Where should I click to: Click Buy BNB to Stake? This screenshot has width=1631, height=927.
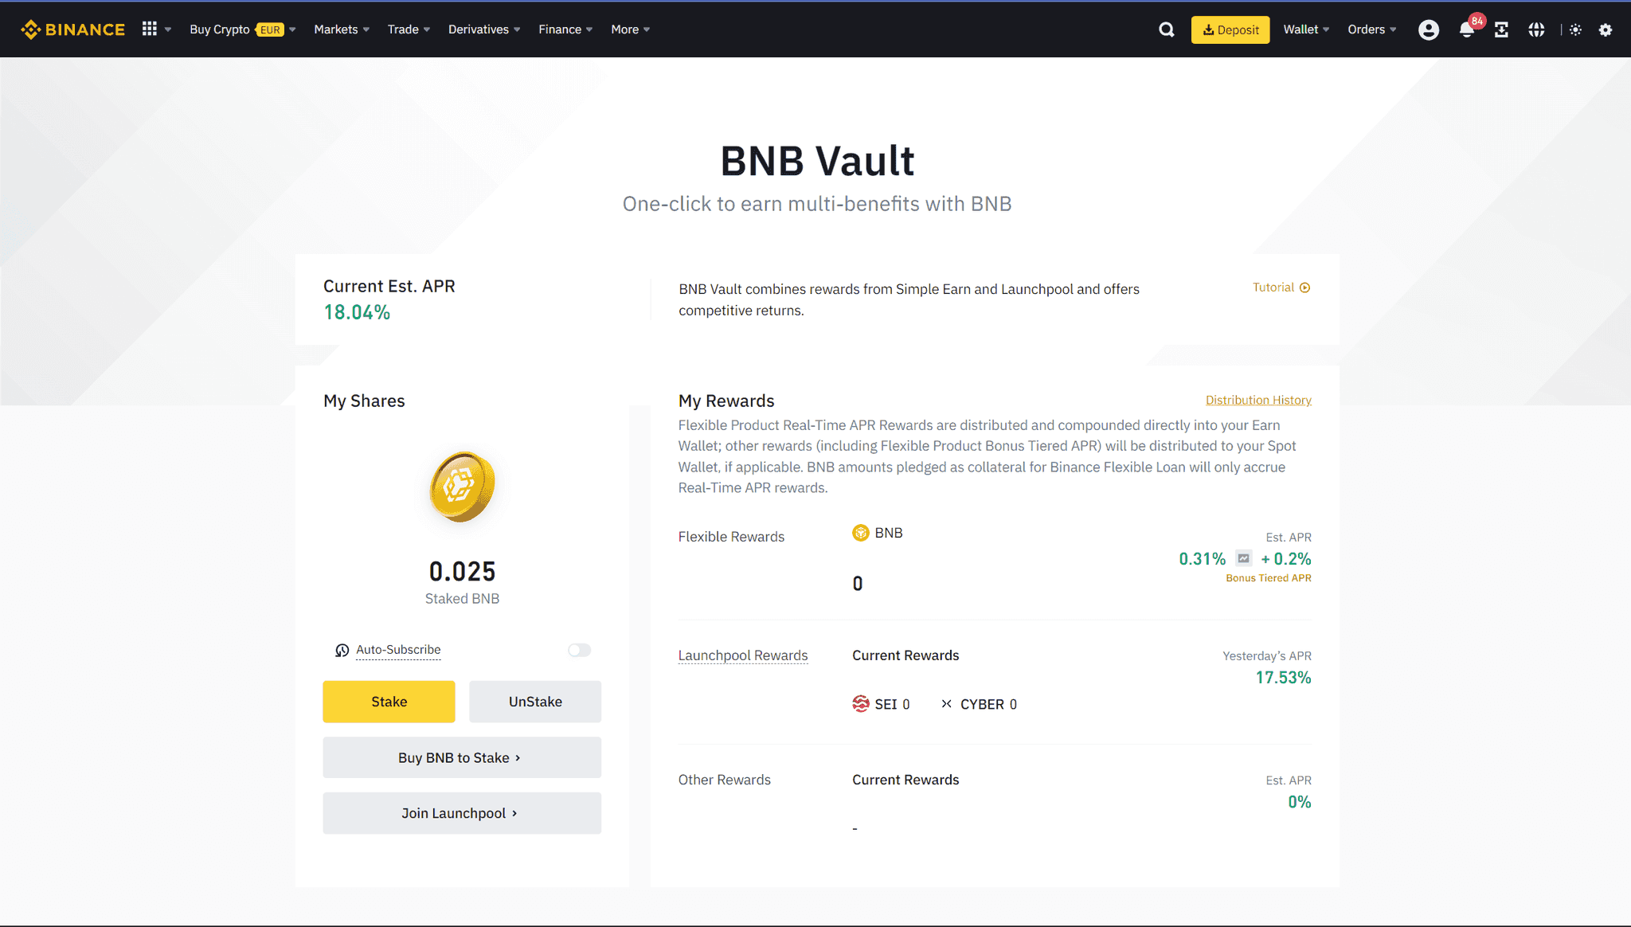coord(462,757)
